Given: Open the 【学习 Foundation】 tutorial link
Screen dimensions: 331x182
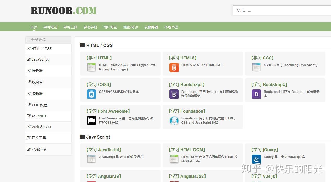Looking at the screenshot, I should [187, 111].
